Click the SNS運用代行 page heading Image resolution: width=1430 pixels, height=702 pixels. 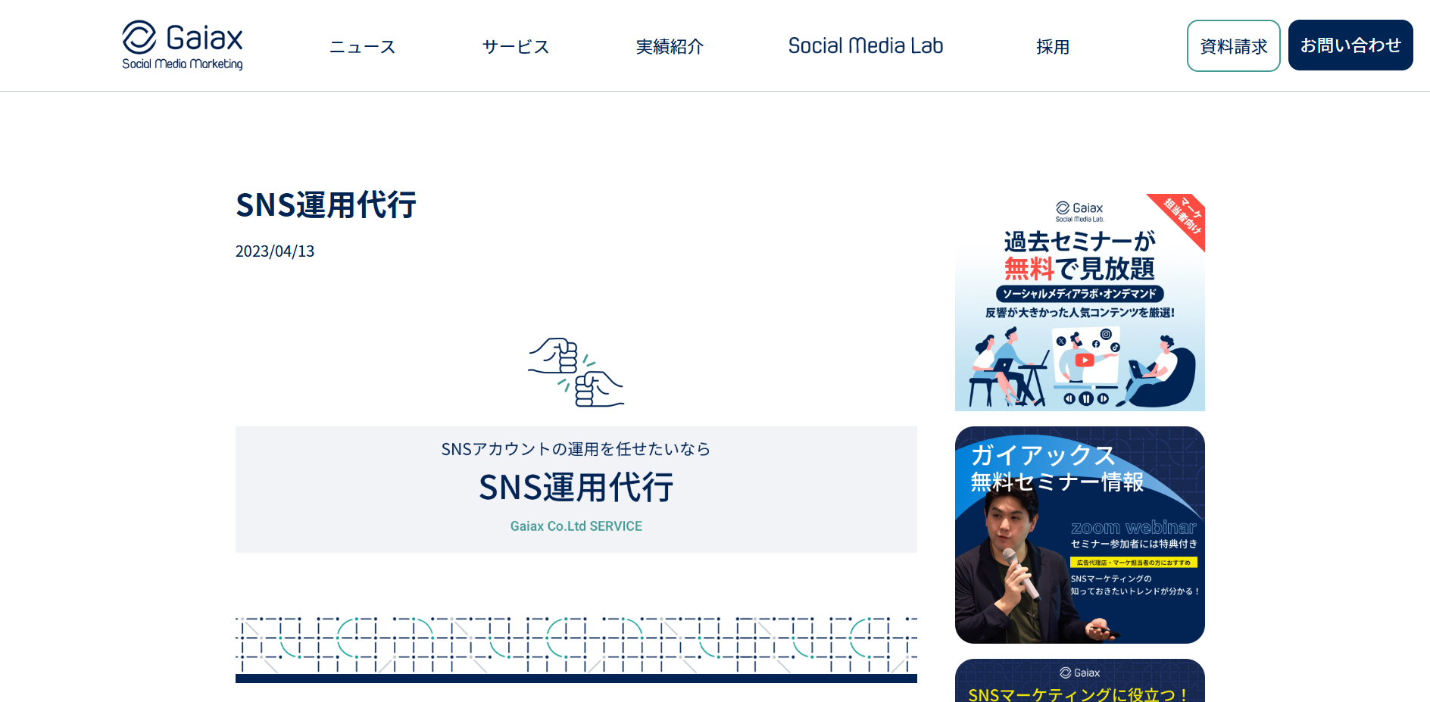[326, 205]
